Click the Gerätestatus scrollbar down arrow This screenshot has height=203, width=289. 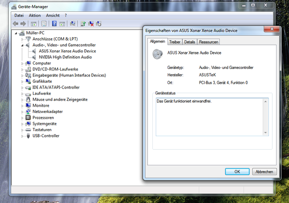[265, 133]
